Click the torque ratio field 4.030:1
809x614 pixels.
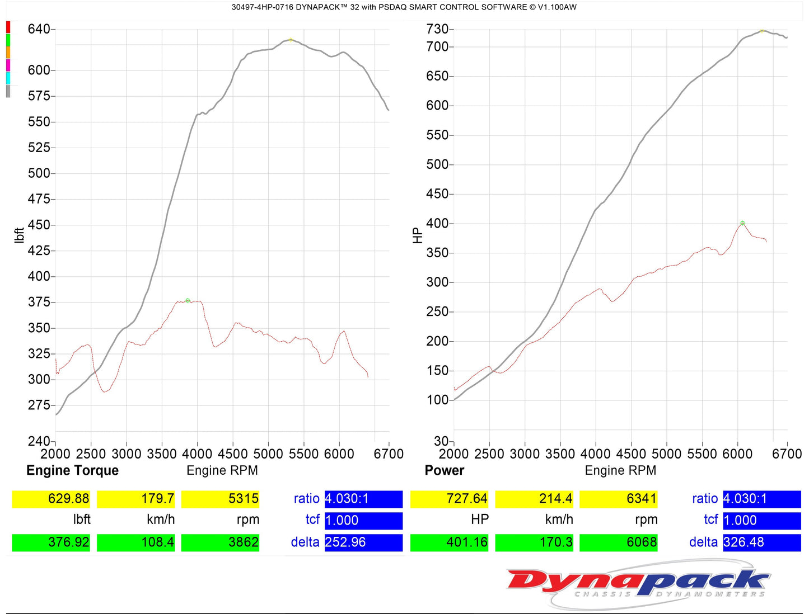pyautogui.click(x=363, y=499)
